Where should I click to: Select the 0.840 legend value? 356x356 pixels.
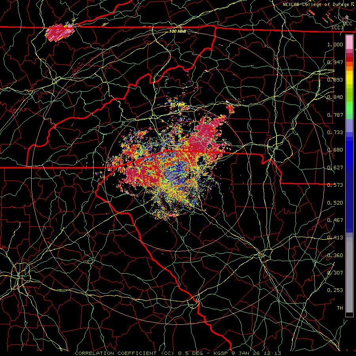(x=335, y=97)
